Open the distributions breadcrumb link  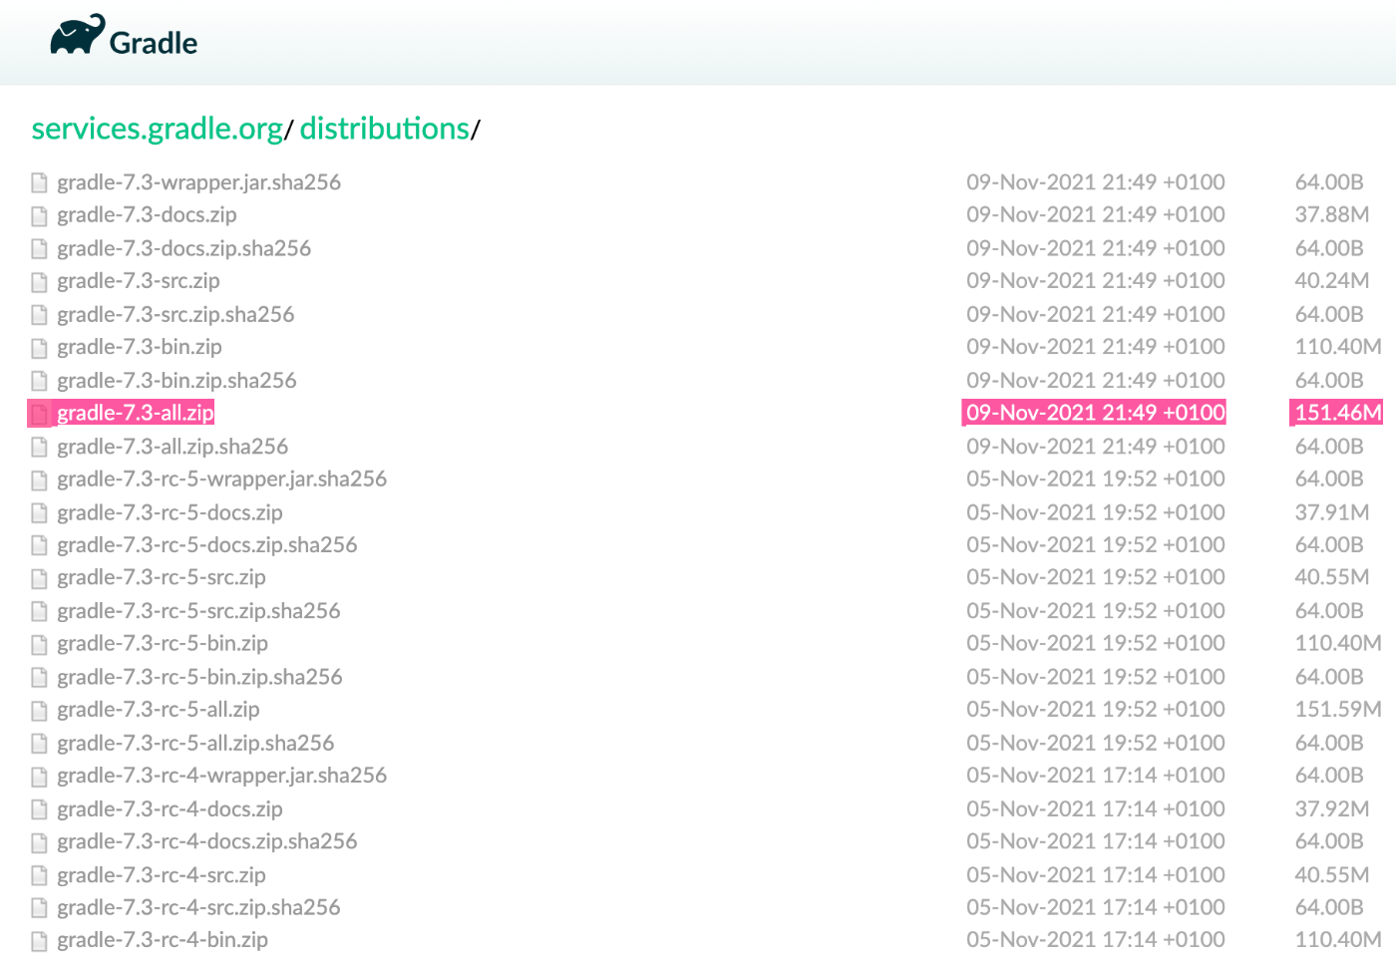384,129
